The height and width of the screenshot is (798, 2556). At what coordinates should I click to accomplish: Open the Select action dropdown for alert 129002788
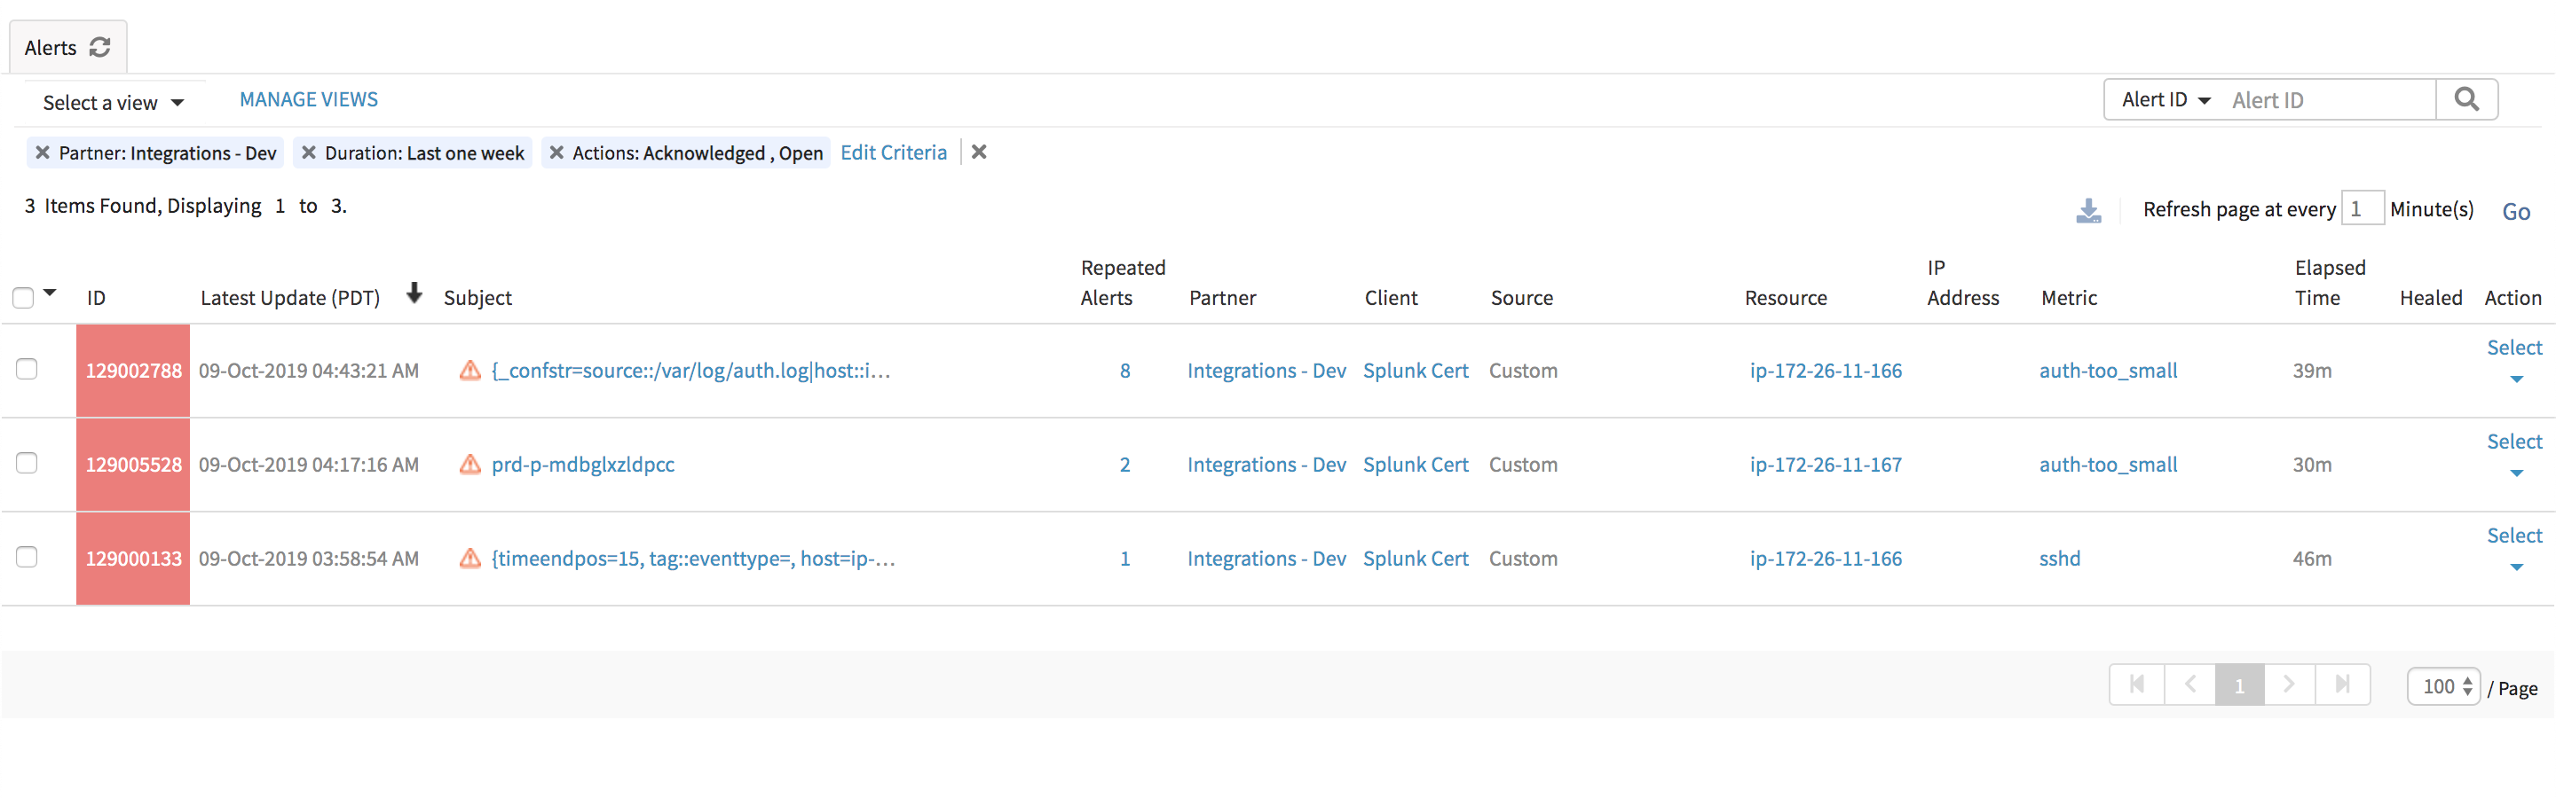coord(2513,359)
